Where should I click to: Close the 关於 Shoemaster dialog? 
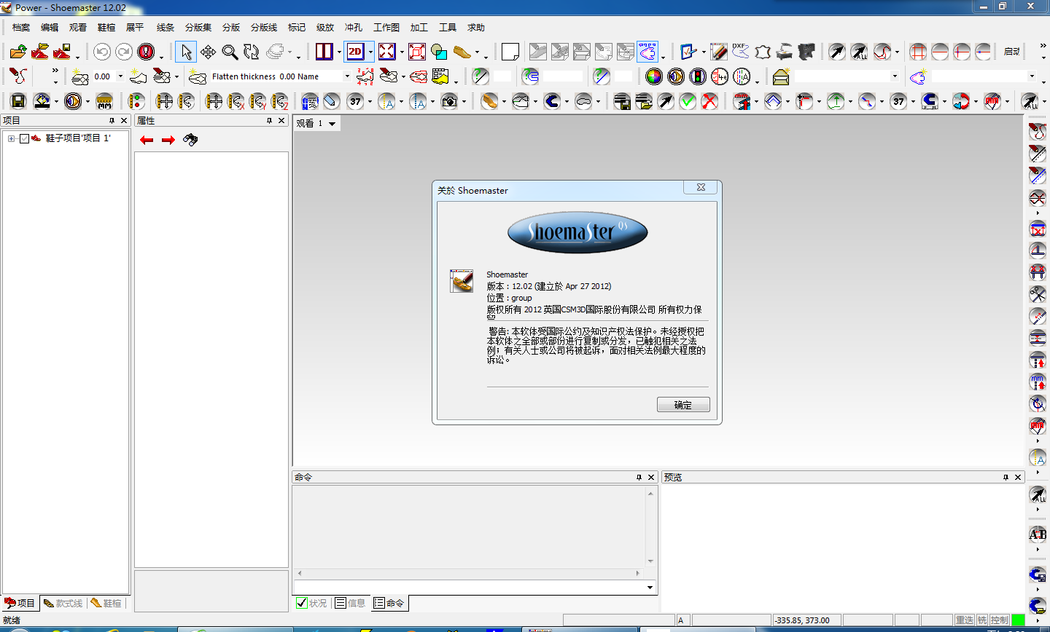click(x=701, y=188)
